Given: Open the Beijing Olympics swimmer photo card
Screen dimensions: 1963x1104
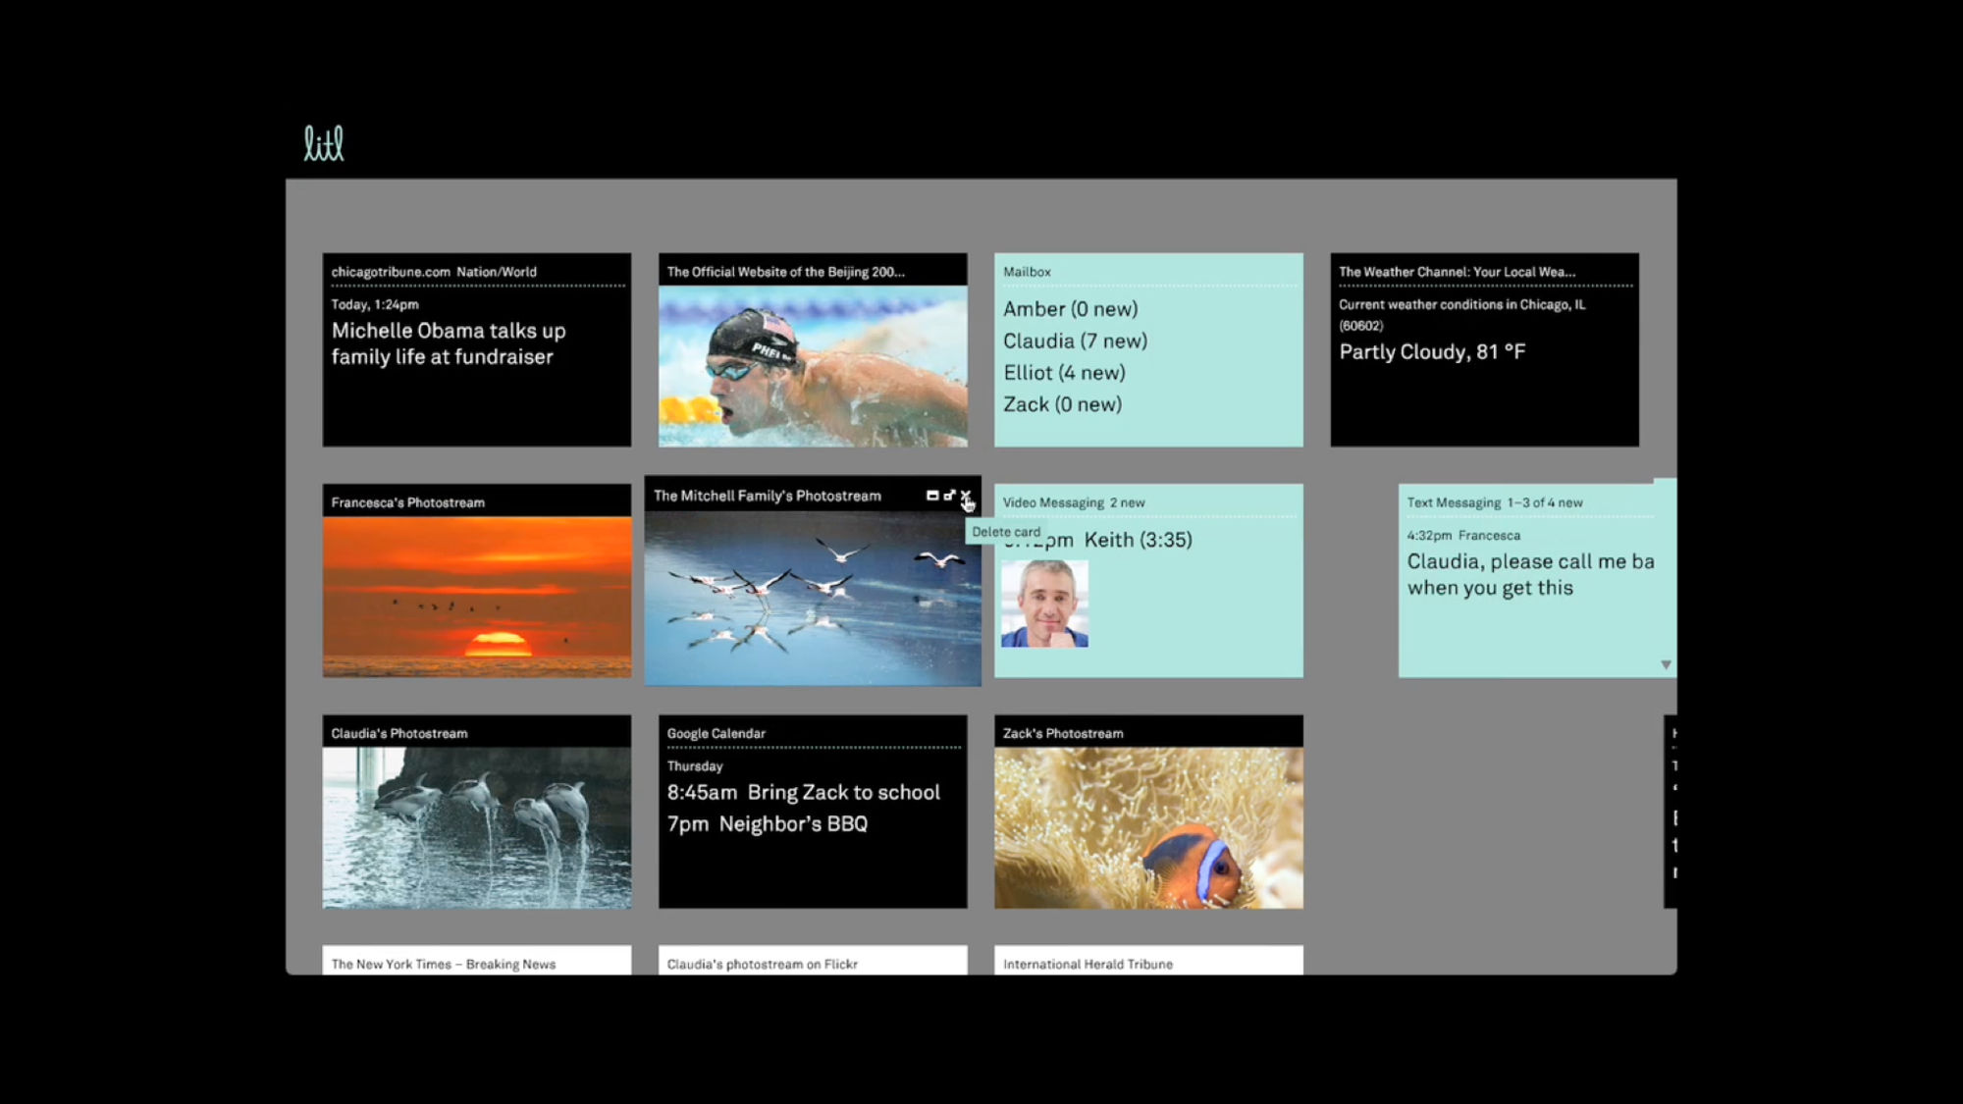Looking at the screenshot, I should (813, 365).
